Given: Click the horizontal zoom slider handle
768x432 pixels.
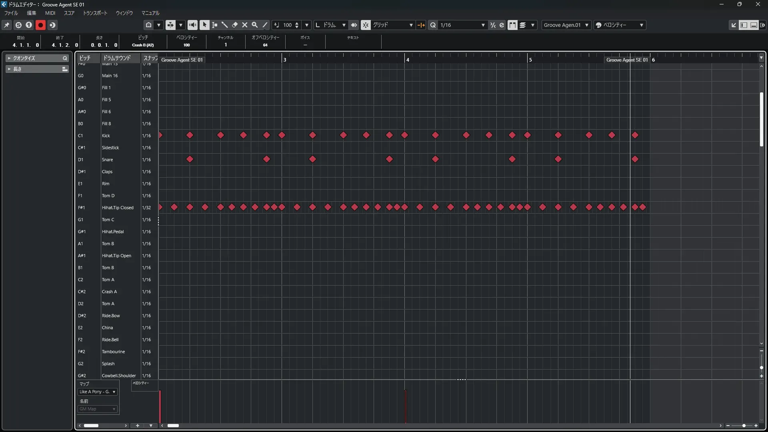Looking at the screenshot, I should 744,426.
